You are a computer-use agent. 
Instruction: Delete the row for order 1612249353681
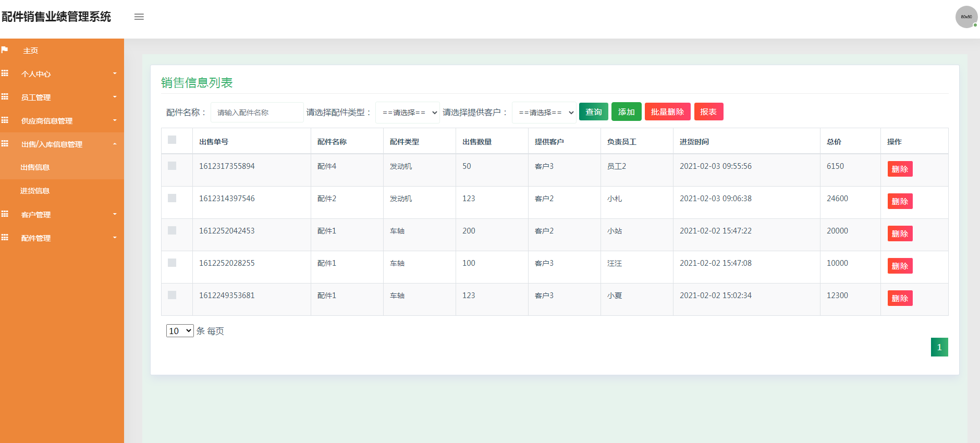tap(900, 298)
